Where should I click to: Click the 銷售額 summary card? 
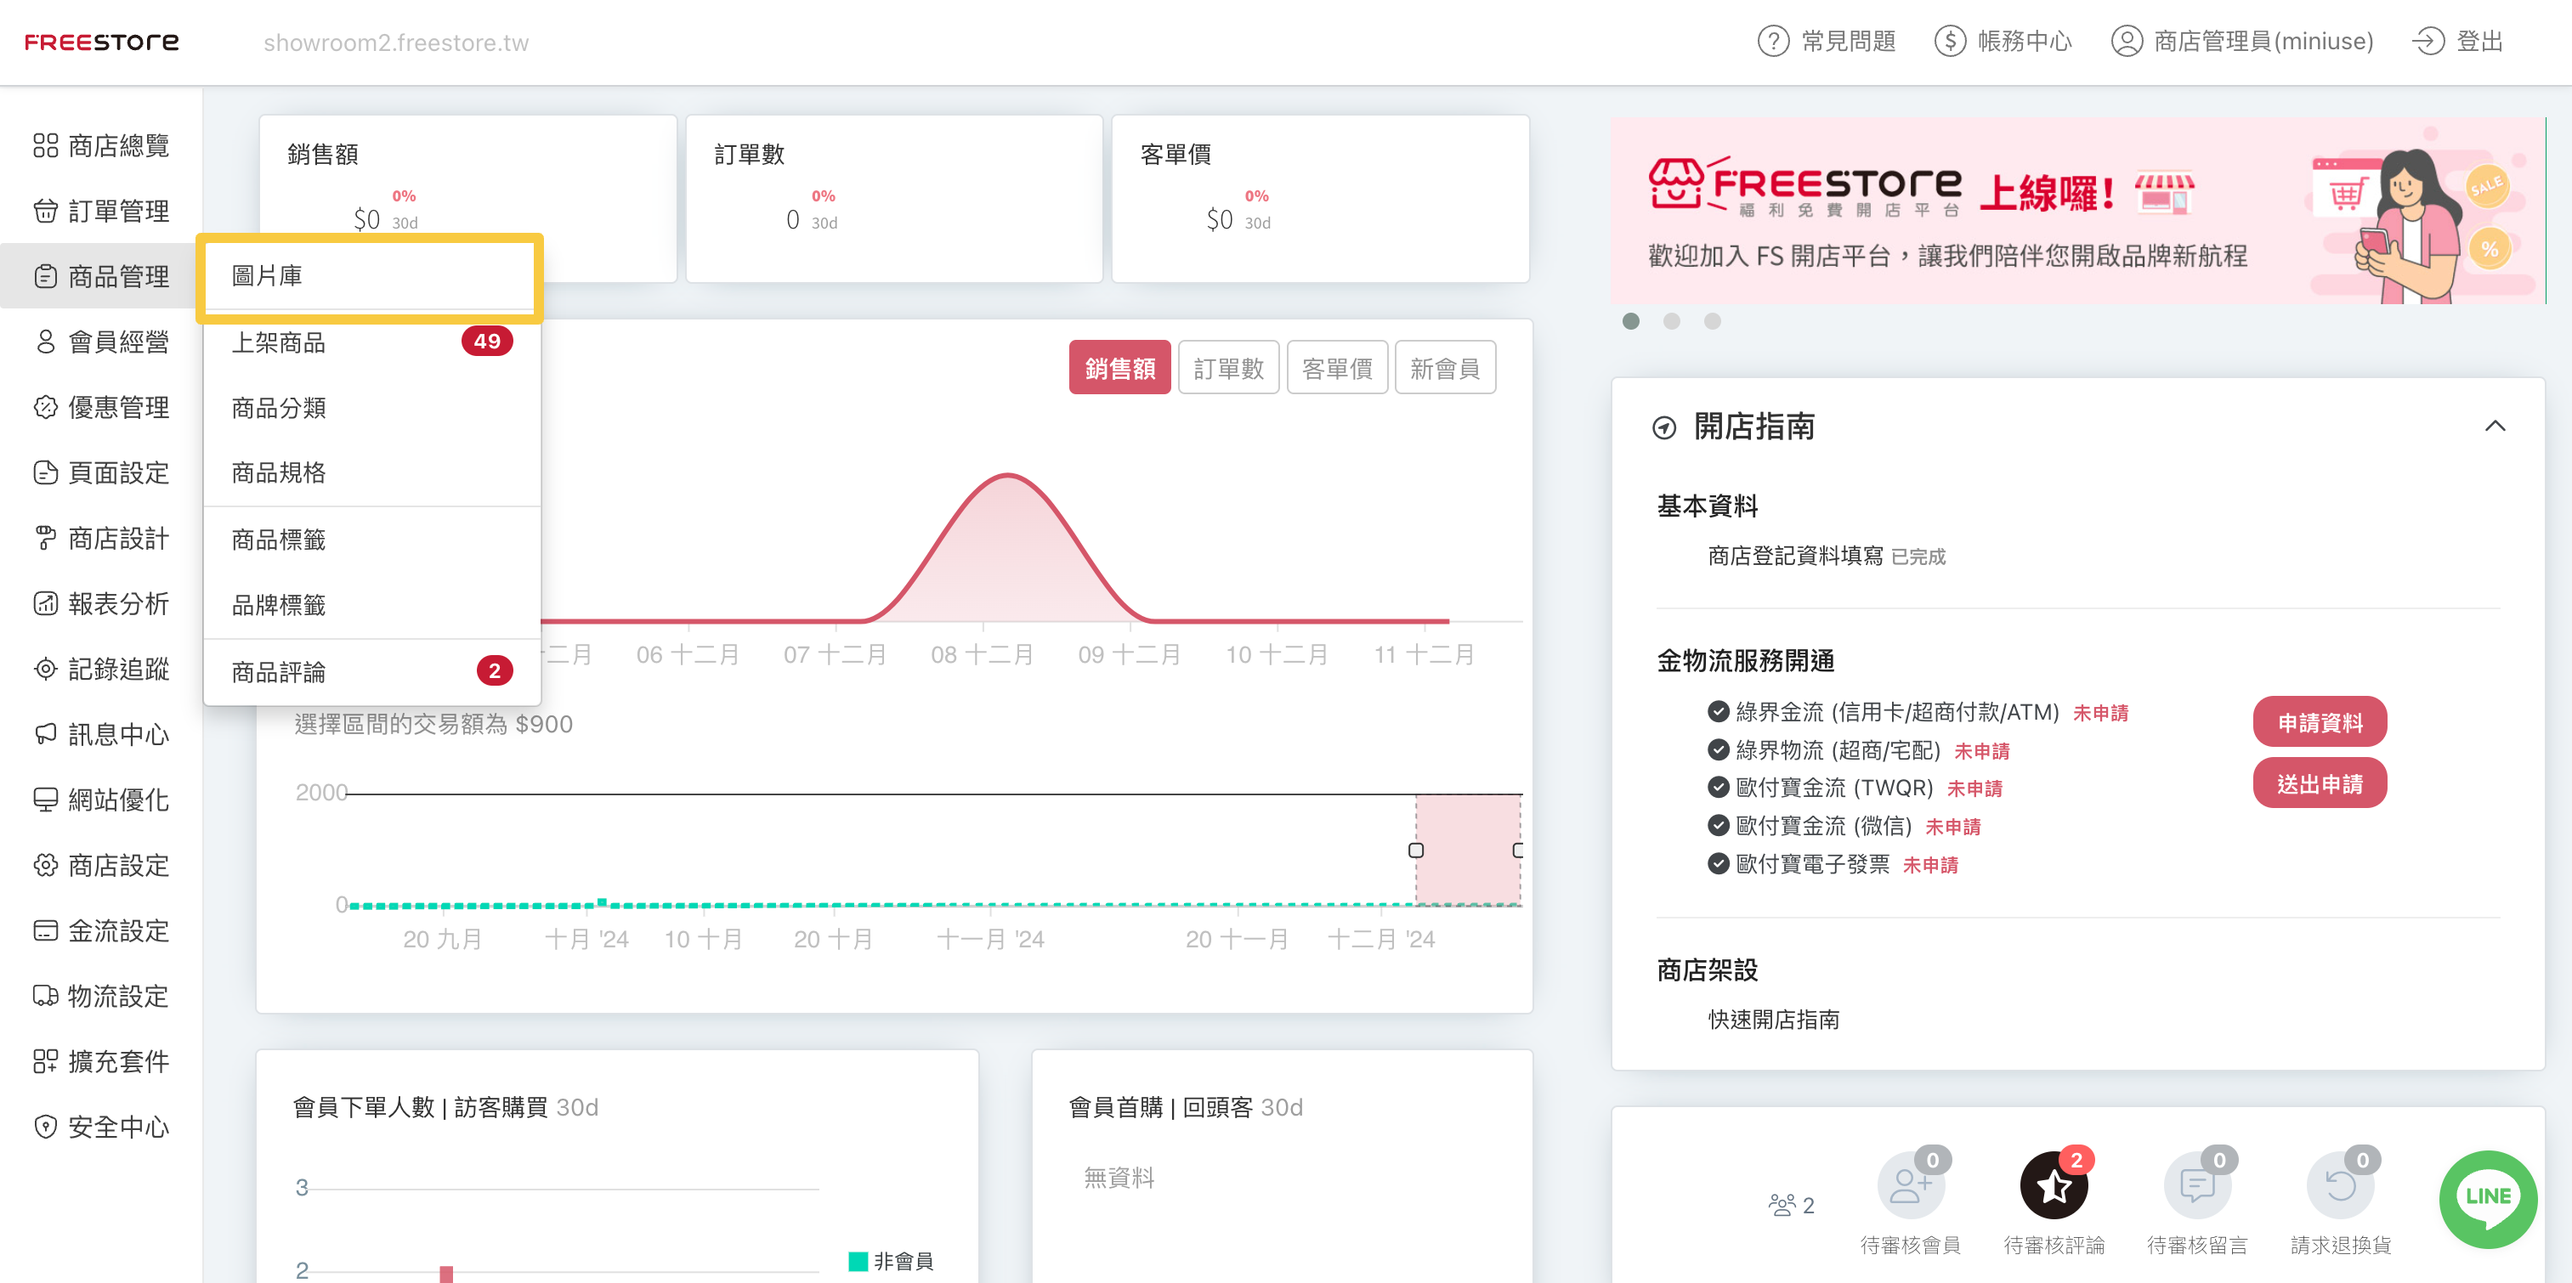(x=467, y=199)
